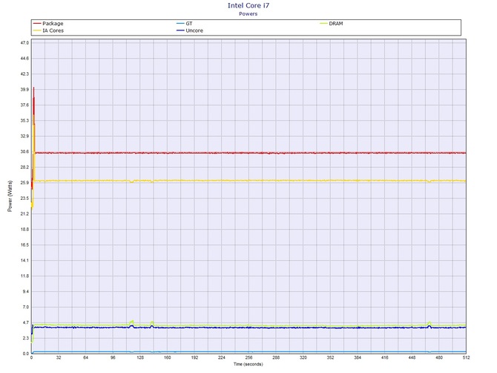Click the 39.9 y-axis value
This screenshot has width=497, height=373.
point(24,89)
